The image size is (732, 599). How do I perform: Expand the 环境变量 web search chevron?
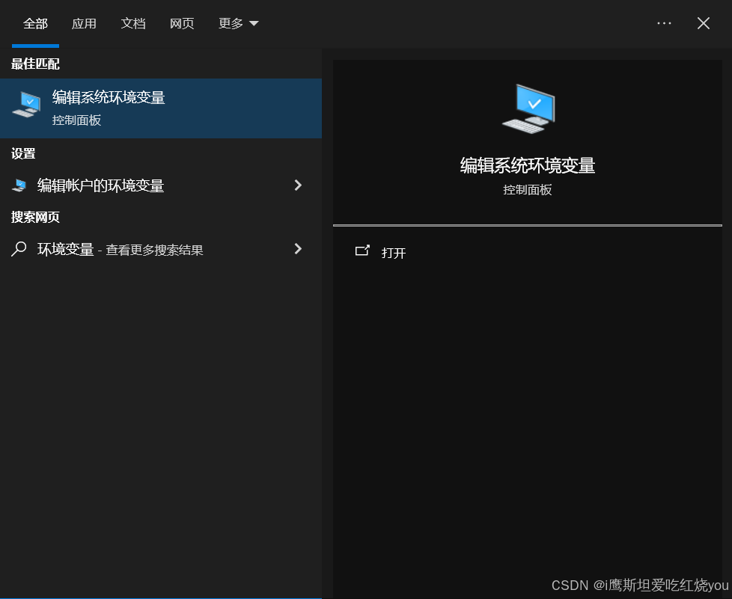[298, 249]
